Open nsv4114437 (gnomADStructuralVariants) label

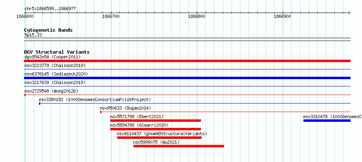pyautogui.click(x=162, y=134)
